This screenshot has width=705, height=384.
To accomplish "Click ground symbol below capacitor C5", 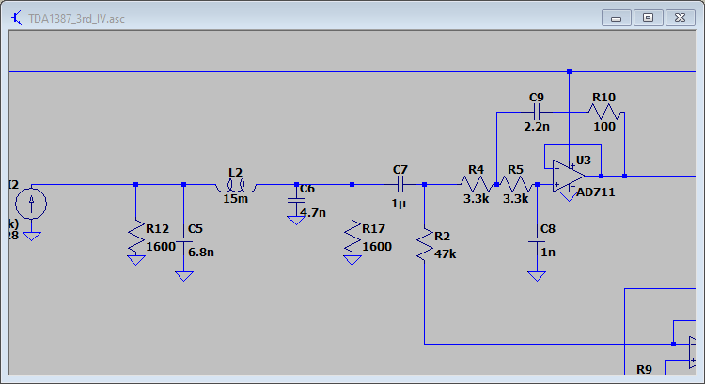I will (184, 276).
